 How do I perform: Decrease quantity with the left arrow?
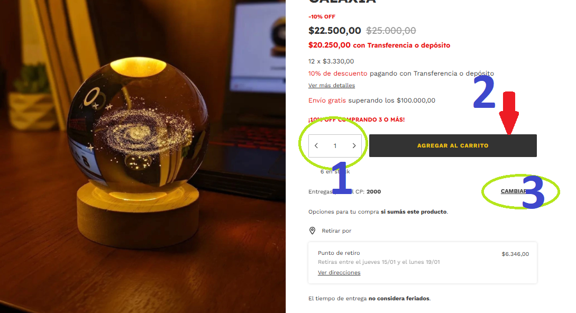(x=316, y=146)
